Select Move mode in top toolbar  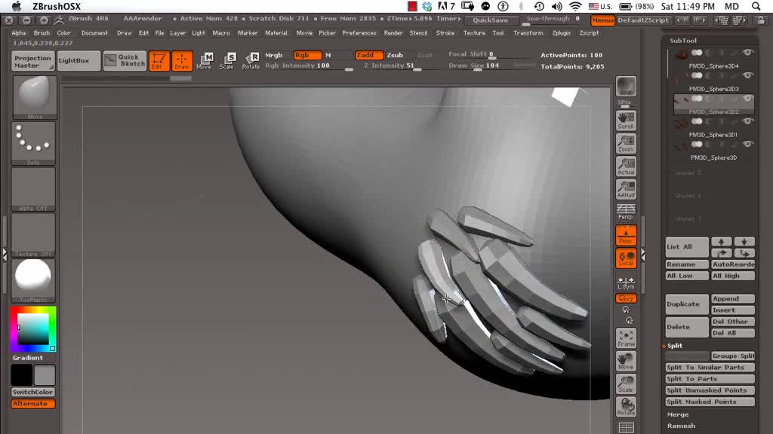(204, 61)
